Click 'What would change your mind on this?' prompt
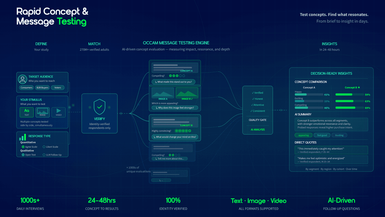This screenshot has width=385, height=217. [175, 137]
